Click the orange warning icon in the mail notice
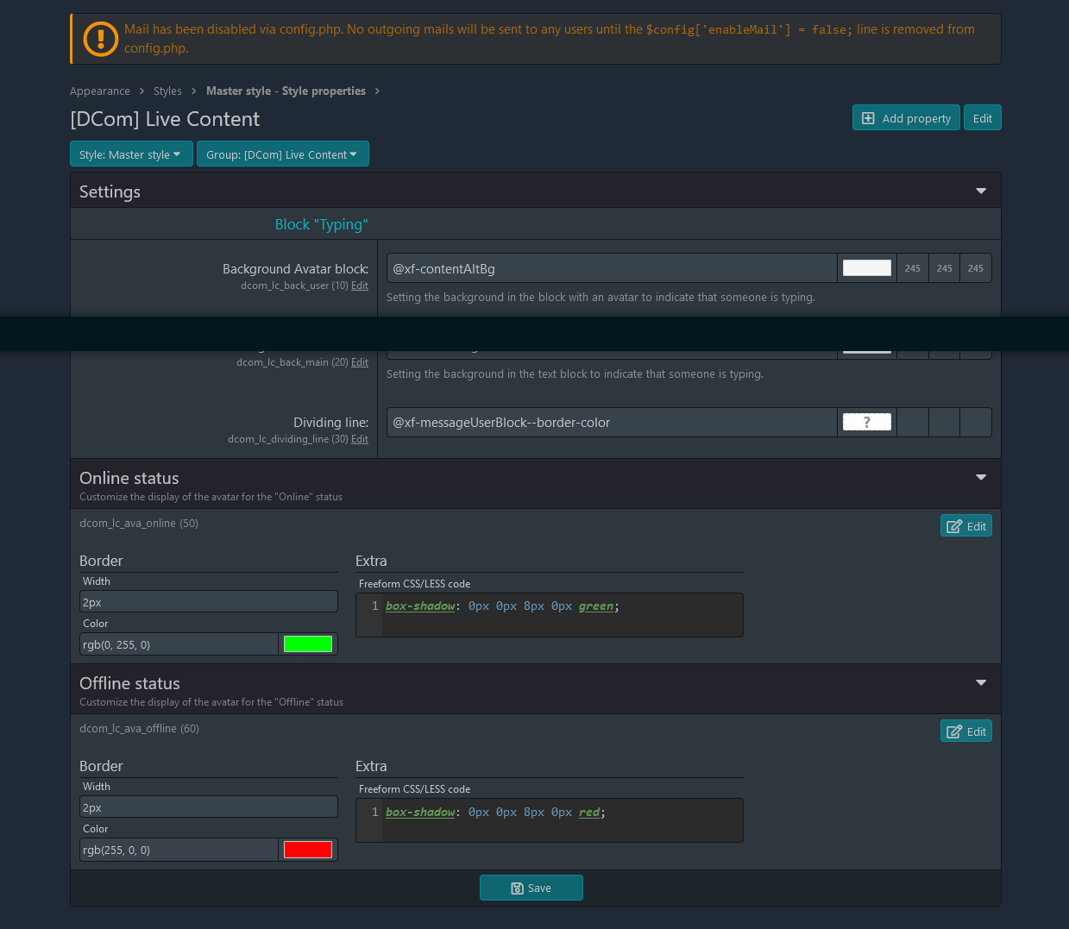Viewport: 1069px width, 929px height. click(x=100, y=39)
